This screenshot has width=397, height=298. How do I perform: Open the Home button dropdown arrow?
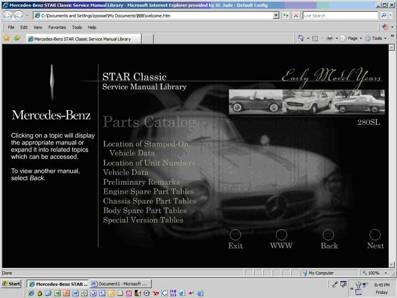[x=308, y=38]
